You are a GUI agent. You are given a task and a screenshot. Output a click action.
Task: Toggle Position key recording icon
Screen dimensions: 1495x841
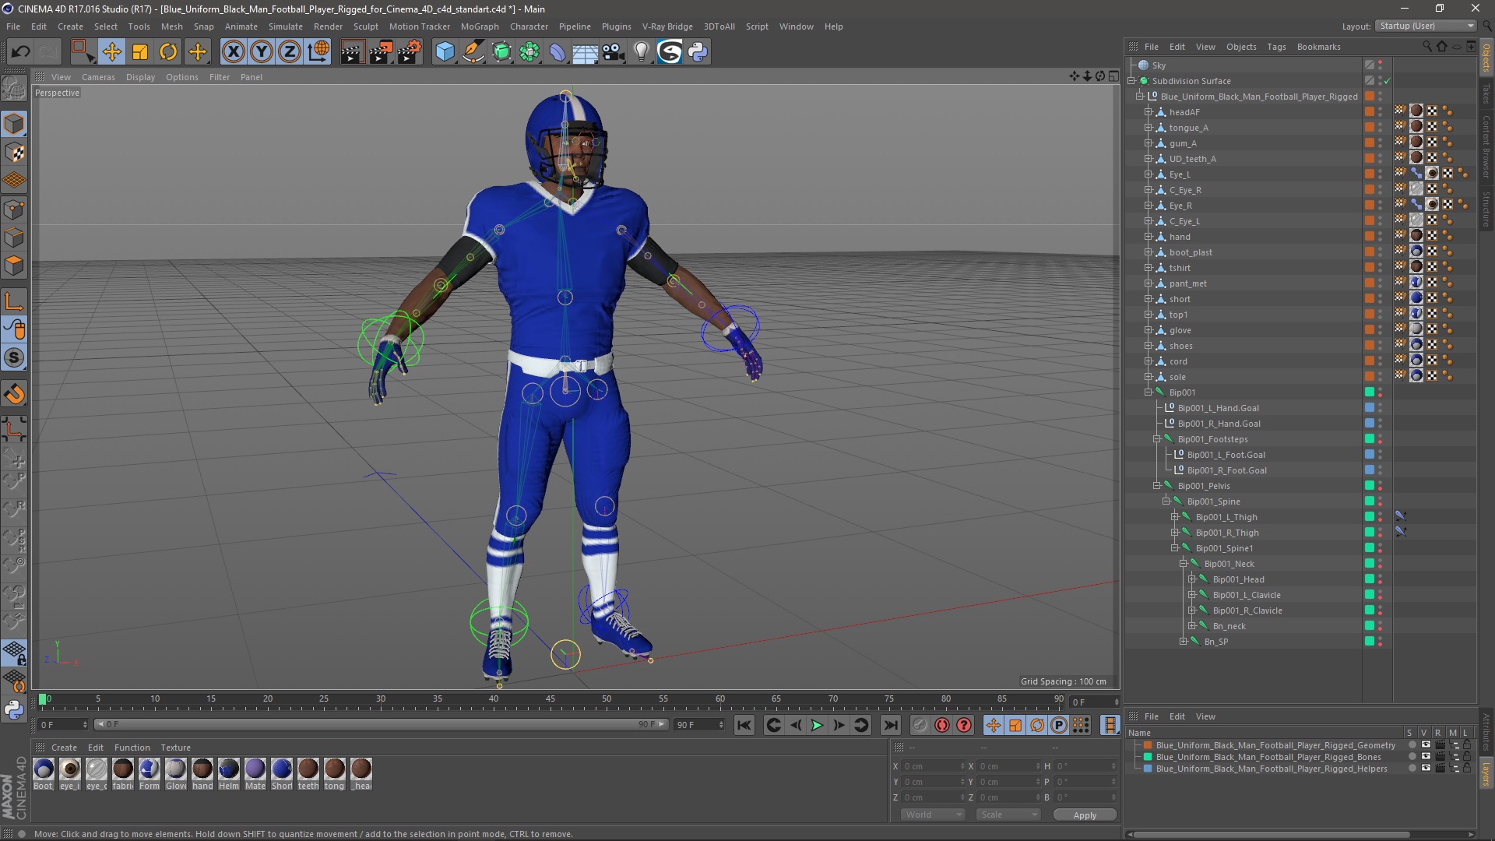[x=994, y=725]
